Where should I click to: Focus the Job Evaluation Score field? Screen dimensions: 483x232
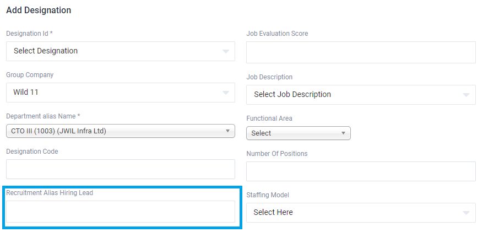361,52
